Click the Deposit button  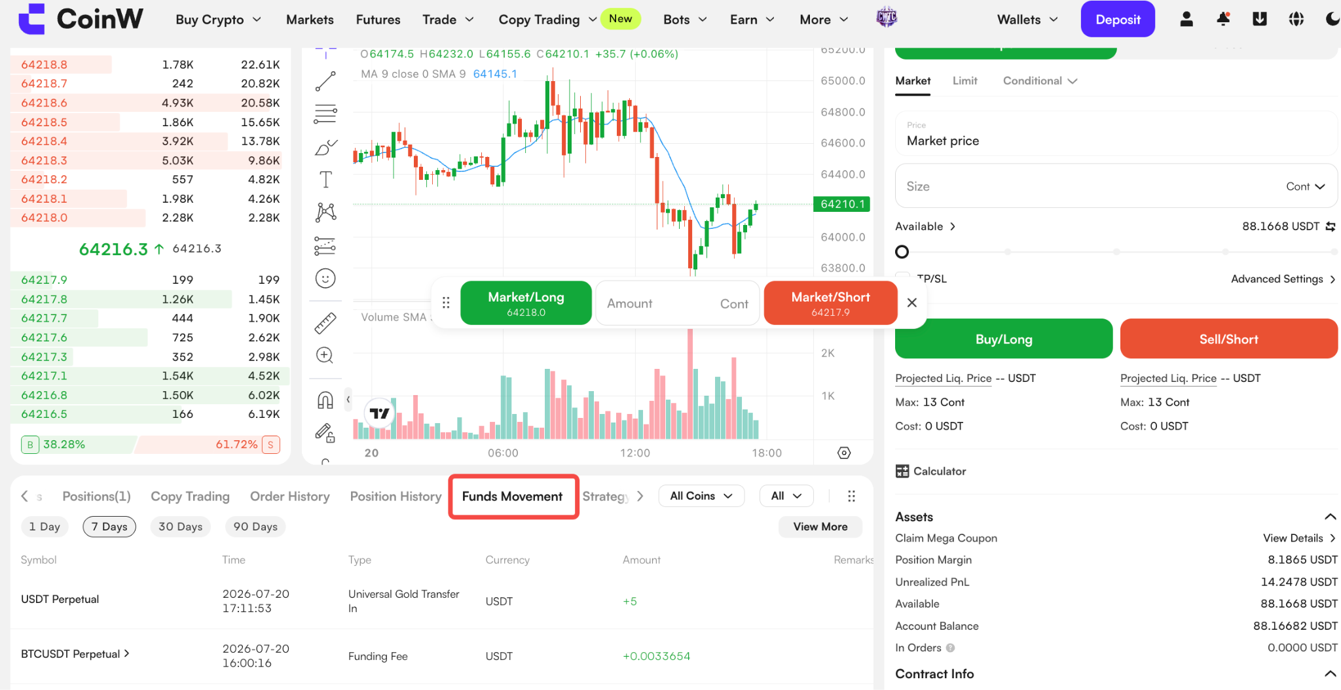click(1118, 19)
